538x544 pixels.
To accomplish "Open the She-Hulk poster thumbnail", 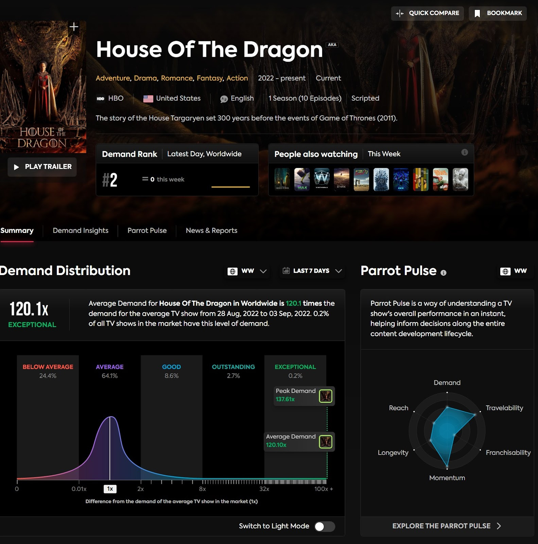I will tap(302, 179).
